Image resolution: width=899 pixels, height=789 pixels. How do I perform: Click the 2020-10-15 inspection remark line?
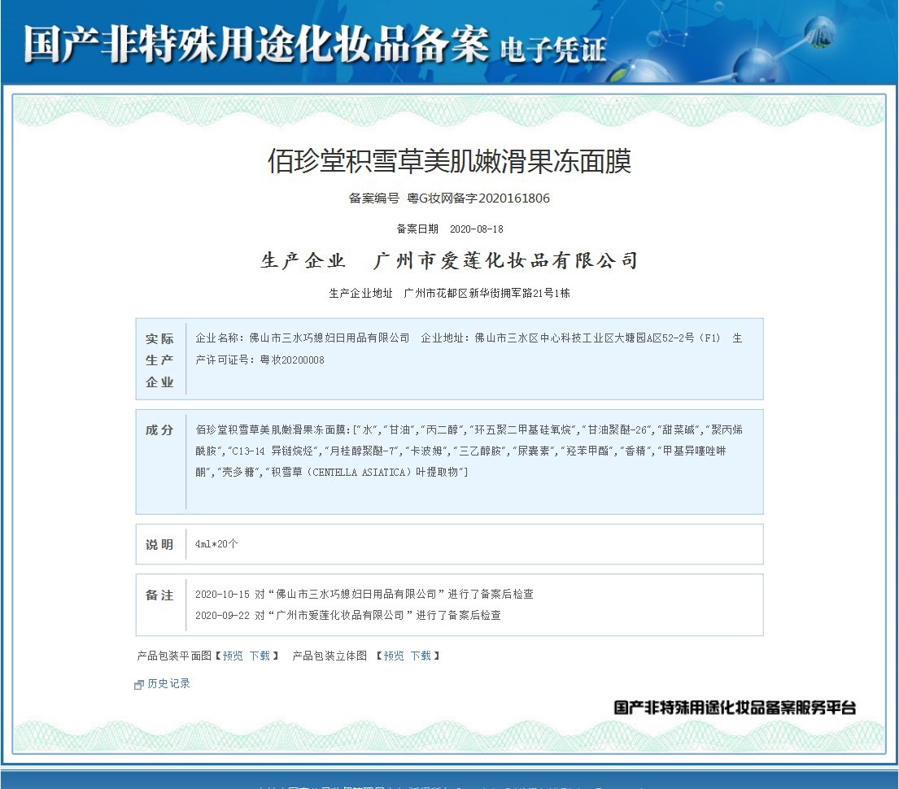(364, 595)
